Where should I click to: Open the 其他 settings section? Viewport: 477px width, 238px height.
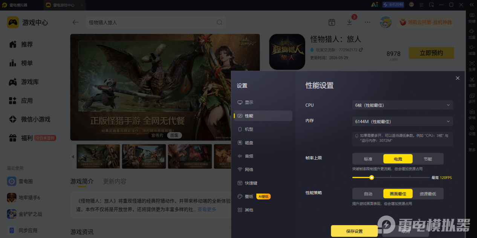click(263, 210)
